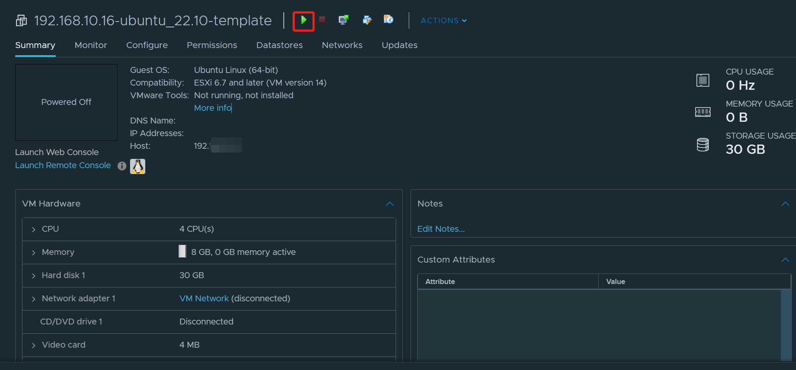Click the Custom Attributes table scrollbar

786,325
